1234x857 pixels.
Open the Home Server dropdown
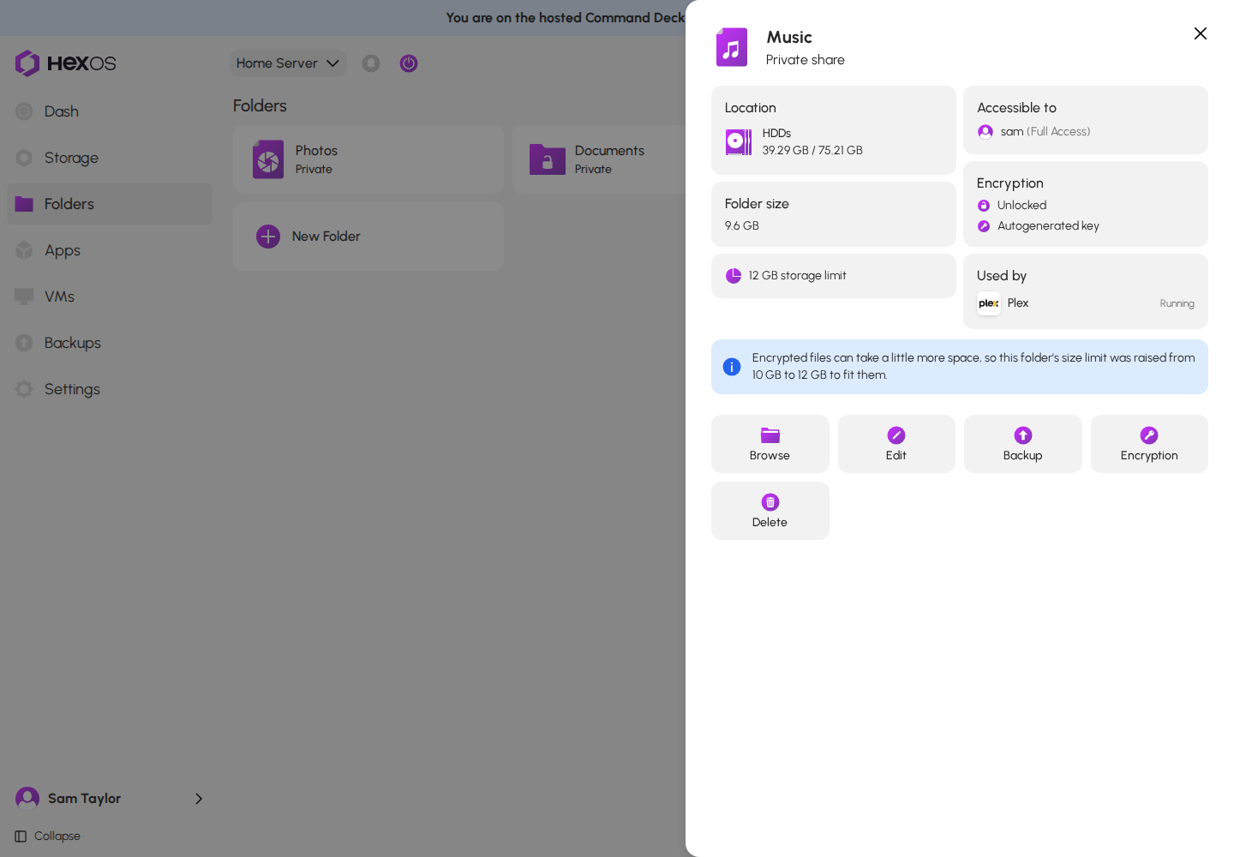click(288, 63)
